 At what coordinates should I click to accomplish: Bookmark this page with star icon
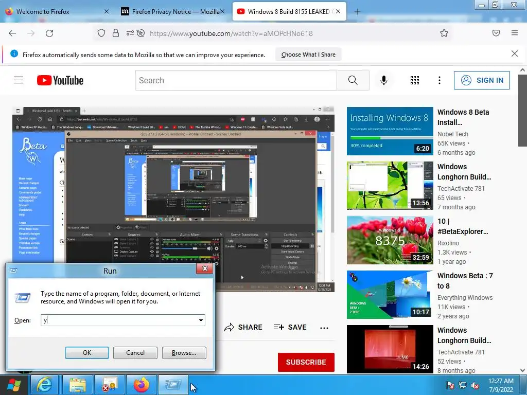444,33
